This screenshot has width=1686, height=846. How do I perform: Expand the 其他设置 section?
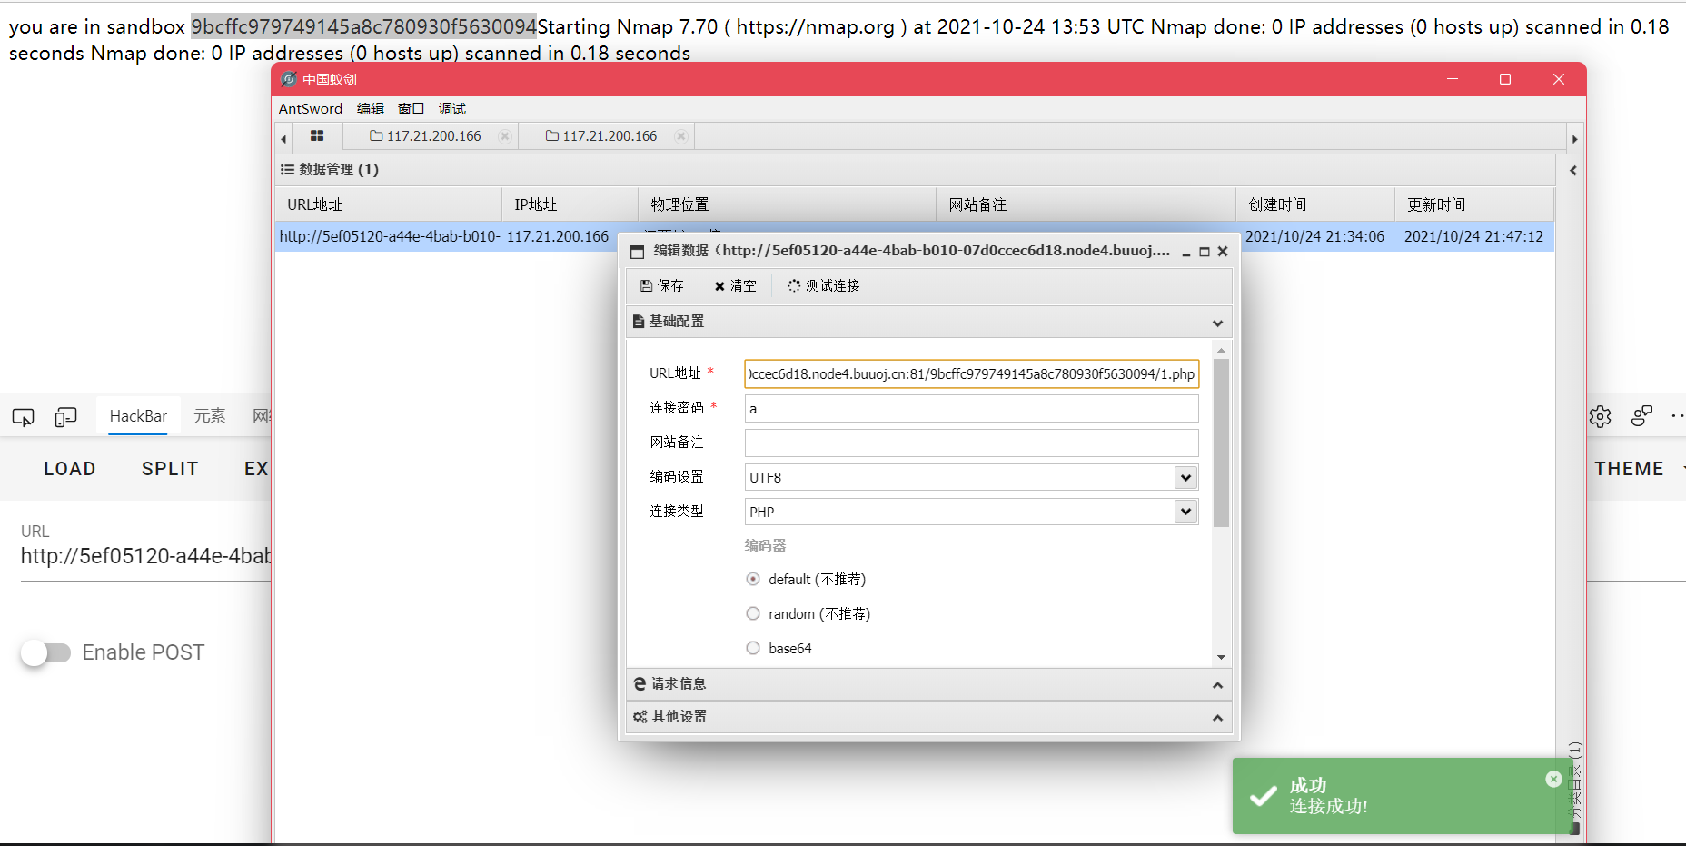click(1217, 718)
